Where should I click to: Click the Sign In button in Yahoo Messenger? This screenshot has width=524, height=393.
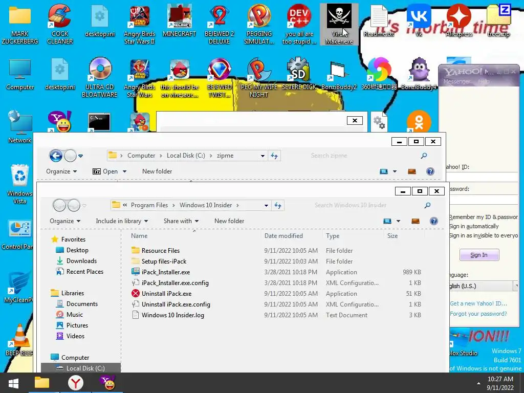(x=479, y=255)
